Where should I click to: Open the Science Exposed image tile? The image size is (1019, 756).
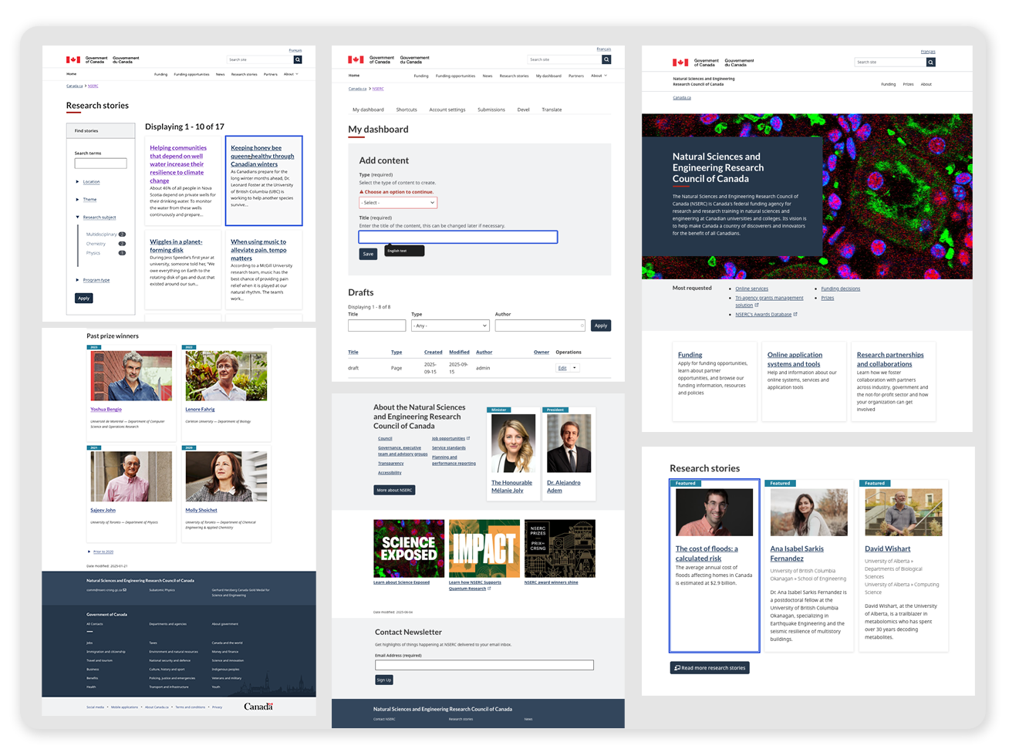tap(409, 548)
